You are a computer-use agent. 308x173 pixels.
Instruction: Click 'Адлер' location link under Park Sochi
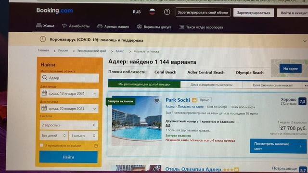point(170,106)
